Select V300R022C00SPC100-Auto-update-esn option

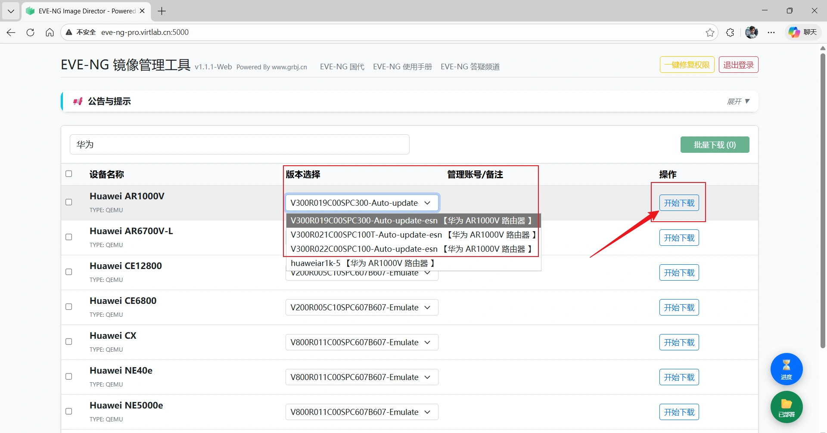click(x=413, y=249)
